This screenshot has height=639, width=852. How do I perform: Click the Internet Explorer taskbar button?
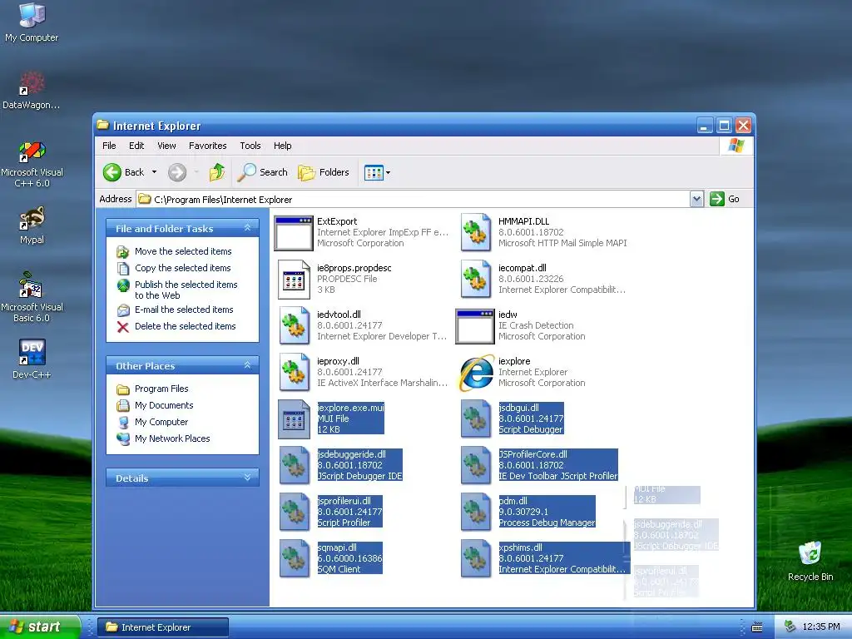163,627
